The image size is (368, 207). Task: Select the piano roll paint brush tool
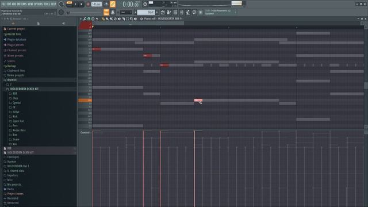click(x=107, y=19)
